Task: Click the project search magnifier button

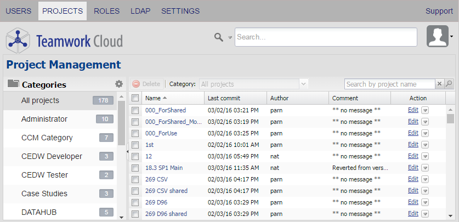Action: [x=449, y=84]
